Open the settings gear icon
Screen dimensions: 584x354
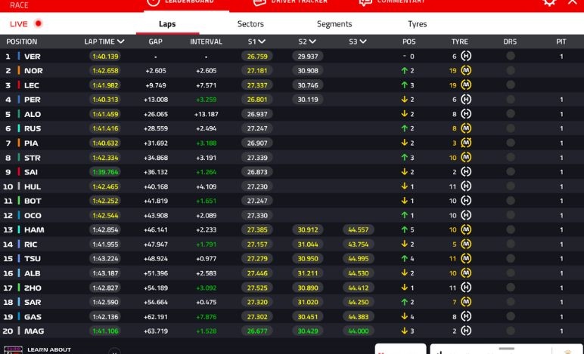[549, 2]
